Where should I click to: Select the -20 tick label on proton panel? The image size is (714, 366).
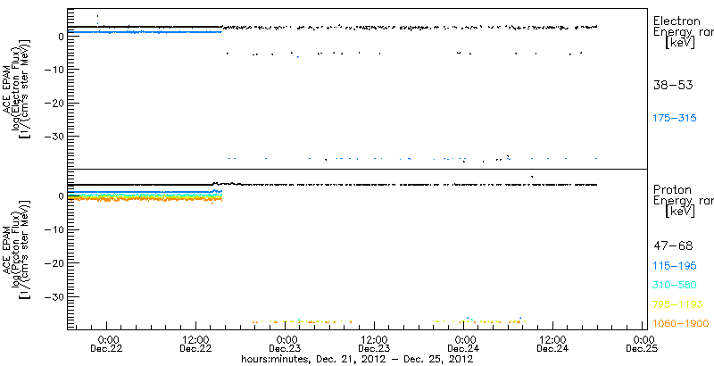[x=55, y=263]
